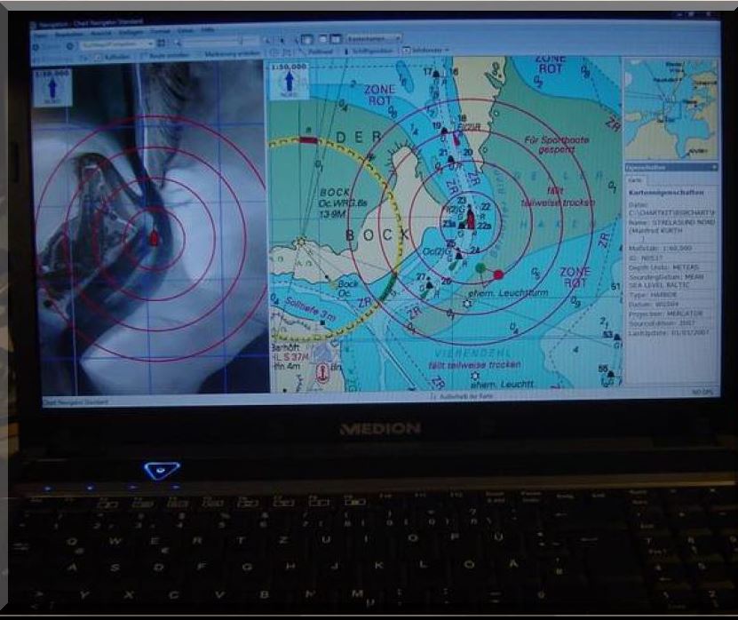Click the overview map thumbnail
The image size is (738, 620).
click(670, 107)
